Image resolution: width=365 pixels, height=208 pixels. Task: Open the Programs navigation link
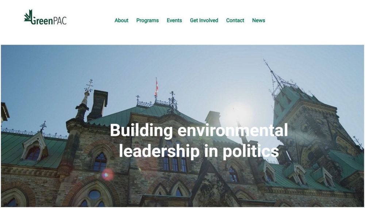(x=147, y=20)
